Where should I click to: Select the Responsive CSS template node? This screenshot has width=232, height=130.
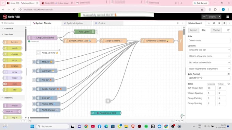point(106,113)
